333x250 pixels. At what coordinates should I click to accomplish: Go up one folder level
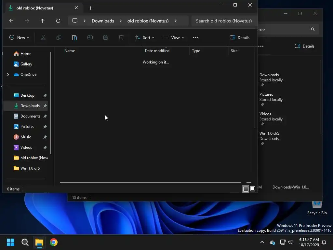tap(43, 21)
